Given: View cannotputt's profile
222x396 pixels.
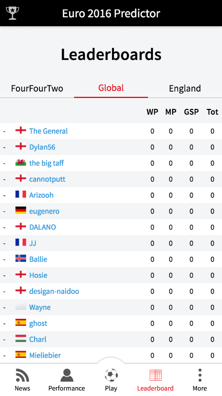Looking at the screenshot, I should tap(47, 179).
